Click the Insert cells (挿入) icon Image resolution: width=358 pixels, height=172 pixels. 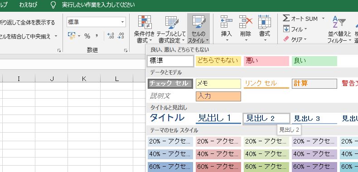227,22
